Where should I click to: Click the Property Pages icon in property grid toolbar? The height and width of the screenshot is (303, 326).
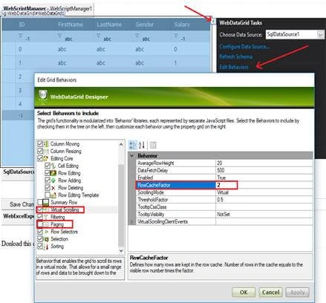click(153, 146)
